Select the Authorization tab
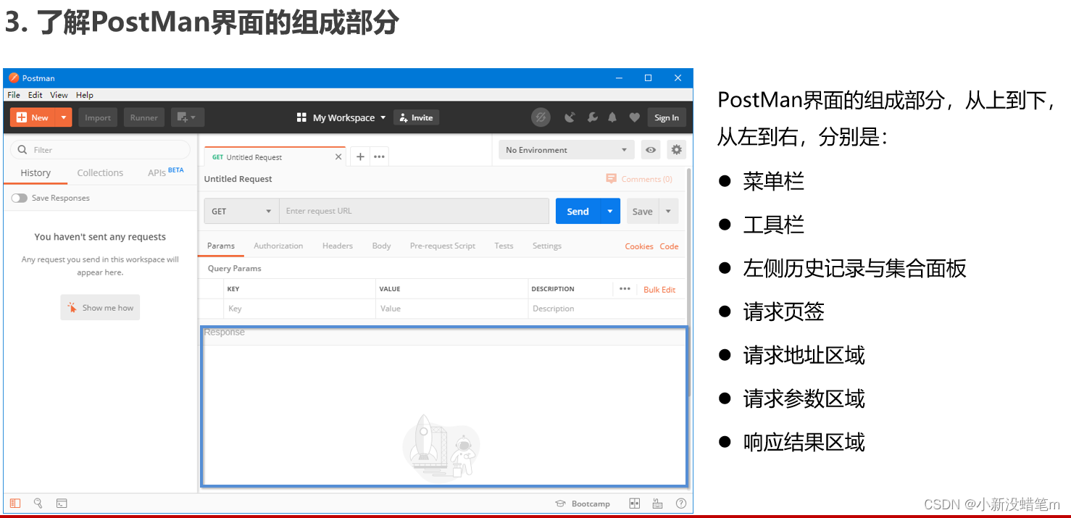The width and height of the screenshot is (1071, 518). click(x=278, y=246)
